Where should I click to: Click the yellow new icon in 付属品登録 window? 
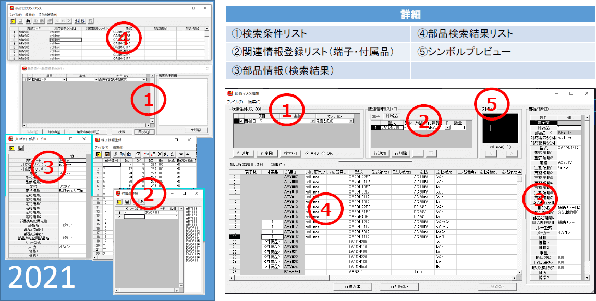pos(119,202)
